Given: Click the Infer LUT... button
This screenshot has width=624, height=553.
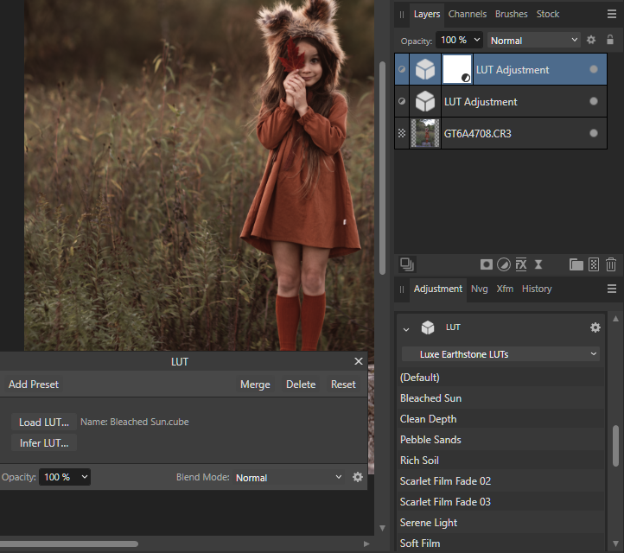Looking at the screenshot, I should pos(43,443).
